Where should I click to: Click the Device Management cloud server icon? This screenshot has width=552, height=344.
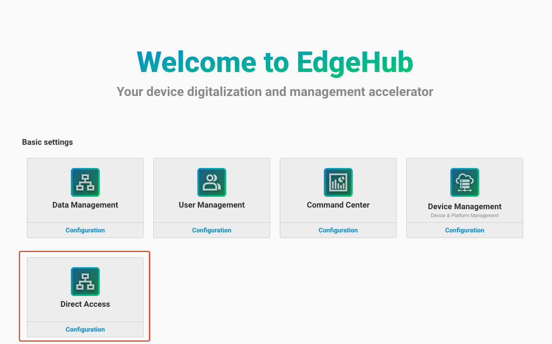pyautogui.click(x=465, y=182)
